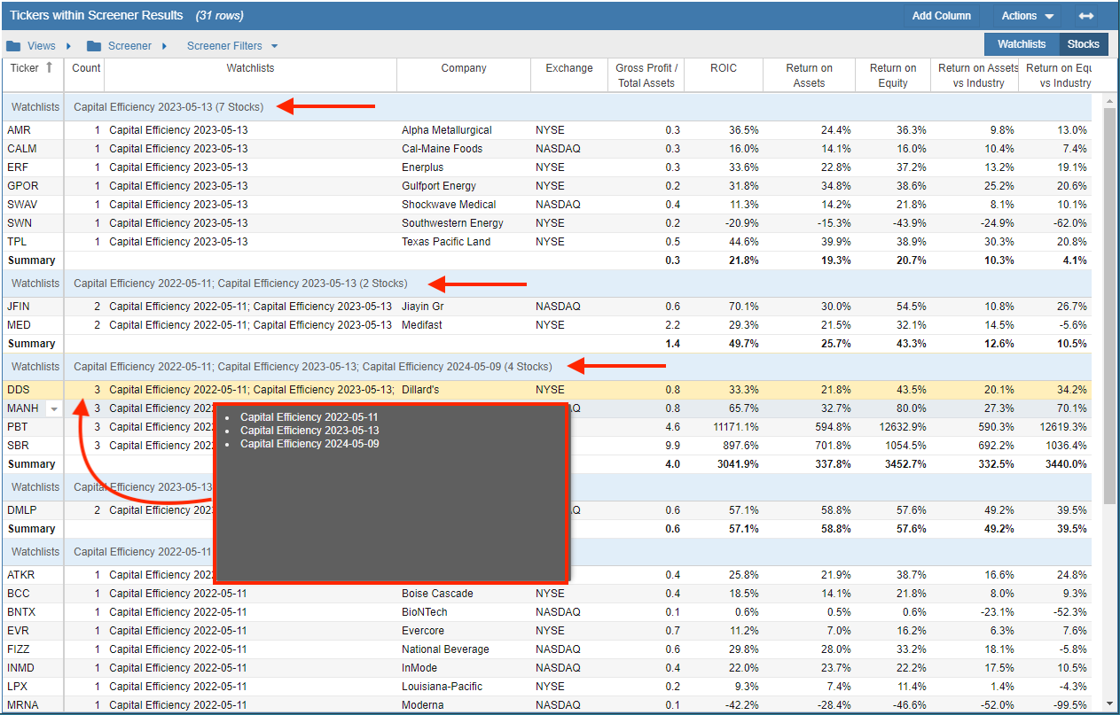Open the Screener folder icon
The image size is (1120, 715).
(94, 46)
